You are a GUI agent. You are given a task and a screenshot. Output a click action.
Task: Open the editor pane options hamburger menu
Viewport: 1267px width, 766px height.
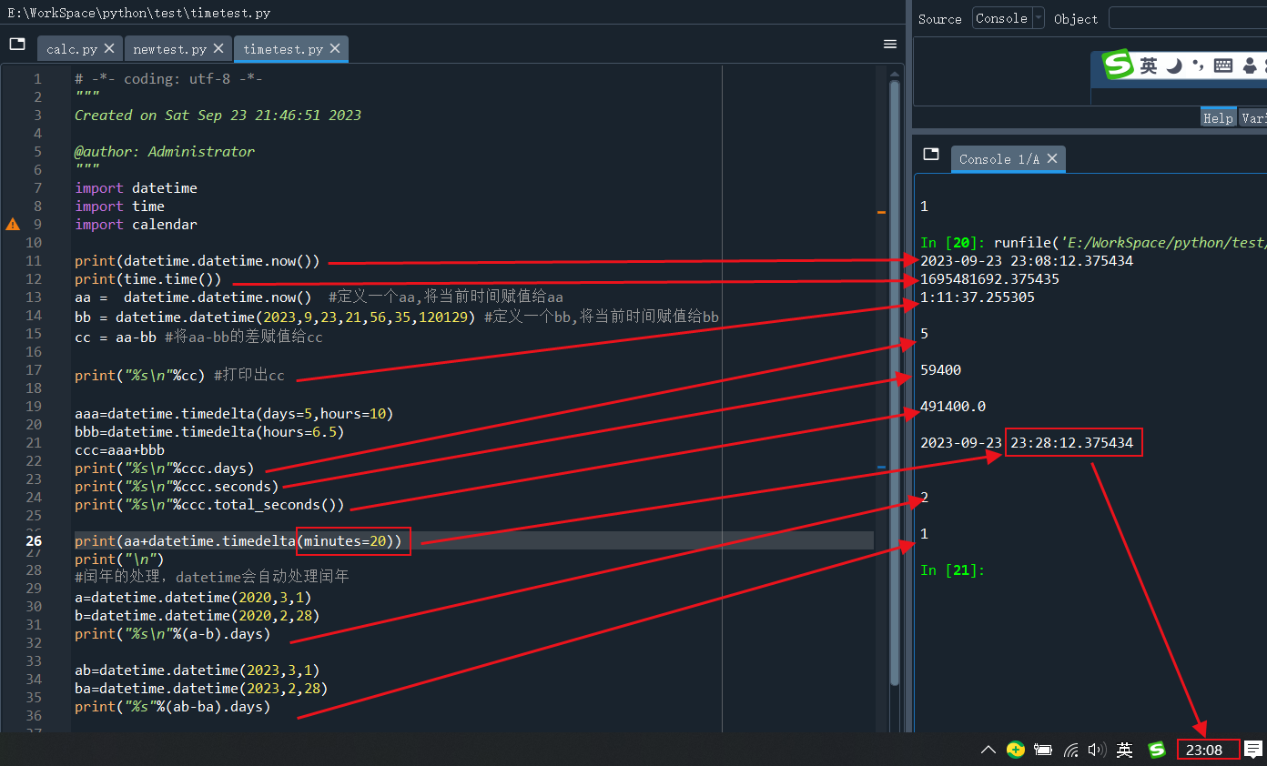890,44
